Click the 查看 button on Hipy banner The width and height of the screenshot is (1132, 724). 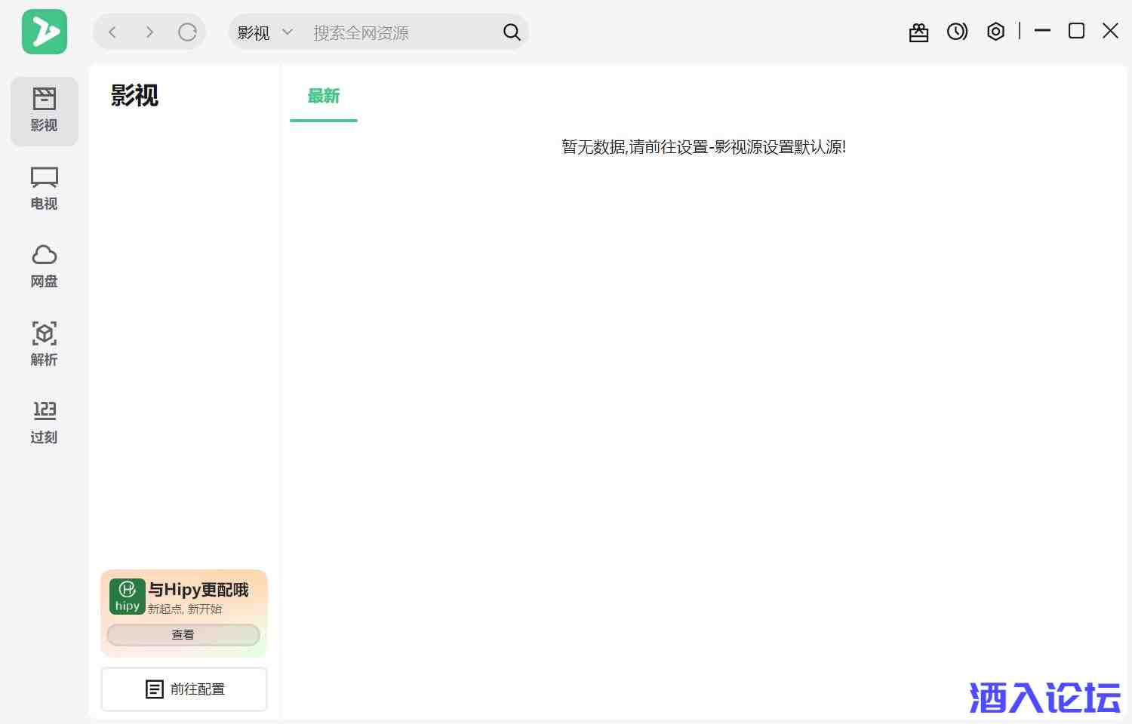(183, 635)
